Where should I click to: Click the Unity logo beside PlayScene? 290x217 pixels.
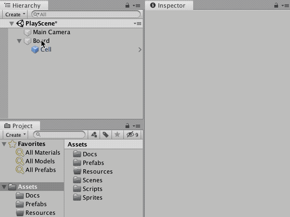(x=20, y=23)
